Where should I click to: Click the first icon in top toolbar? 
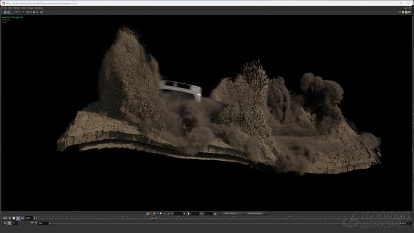tap(5, 12)
